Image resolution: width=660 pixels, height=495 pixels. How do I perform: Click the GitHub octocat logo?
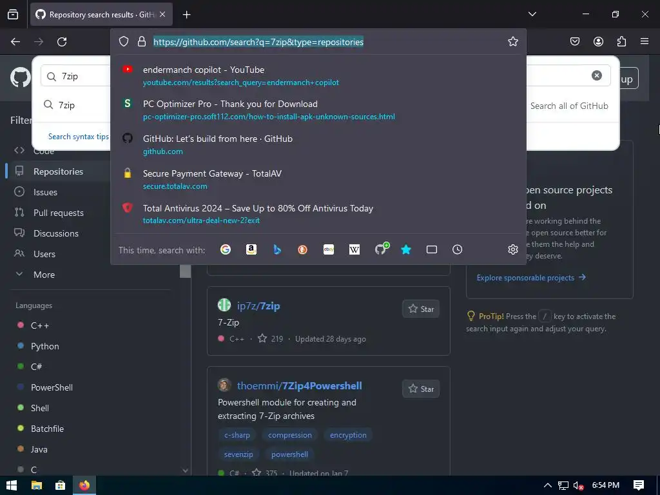20,77
